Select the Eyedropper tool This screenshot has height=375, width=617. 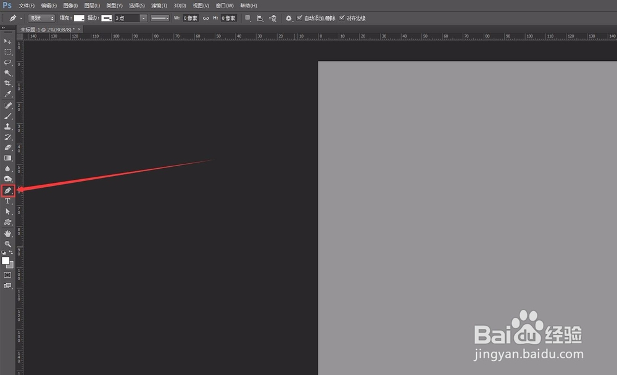(x=7, y=94)
